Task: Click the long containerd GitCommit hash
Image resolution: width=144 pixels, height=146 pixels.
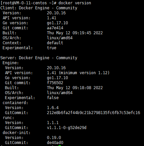Action: [x=93, y=113]
